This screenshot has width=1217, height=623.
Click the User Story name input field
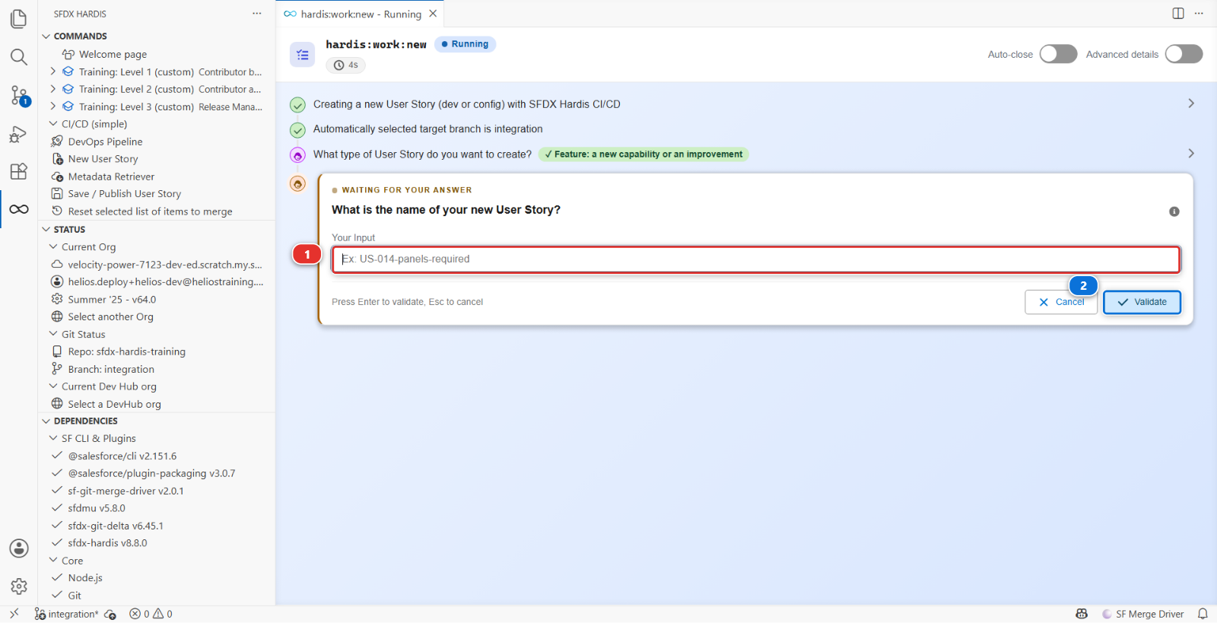pyautogui.click(x=756, y=259)
